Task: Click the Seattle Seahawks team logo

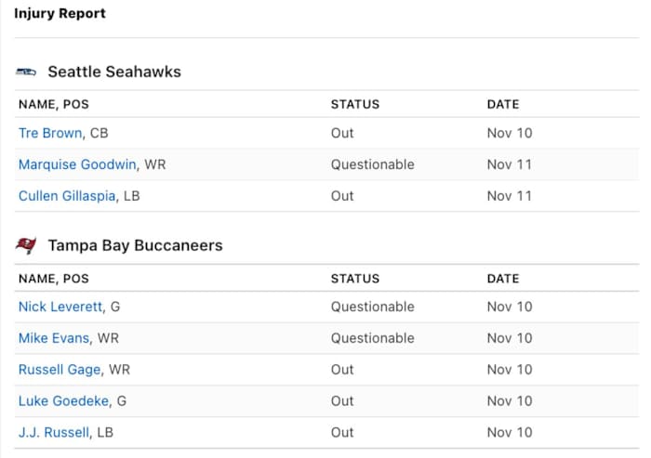Action: (x=26, y=72)
